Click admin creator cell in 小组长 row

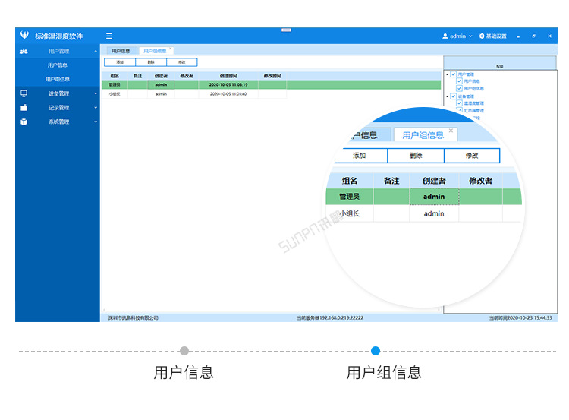point(161,94)
